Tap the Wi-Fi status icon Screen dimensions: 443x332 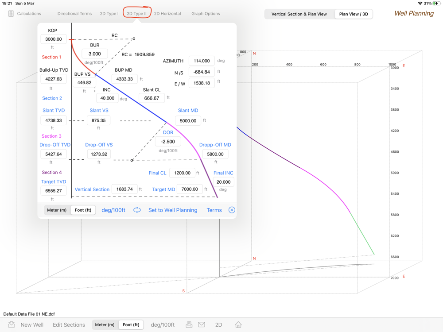click(420, 4)
